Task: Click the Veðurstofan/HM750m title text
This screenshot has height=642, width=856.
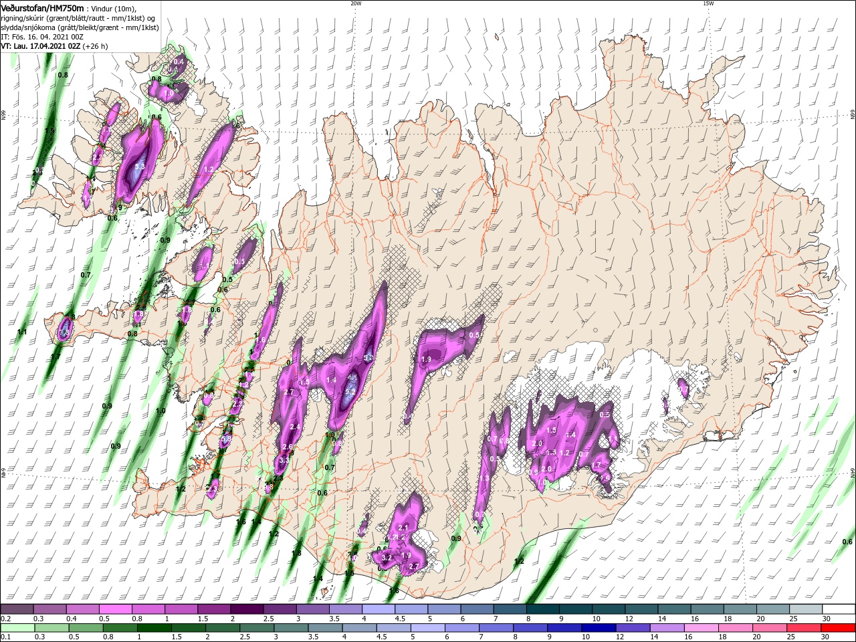Action: [42, 7]
